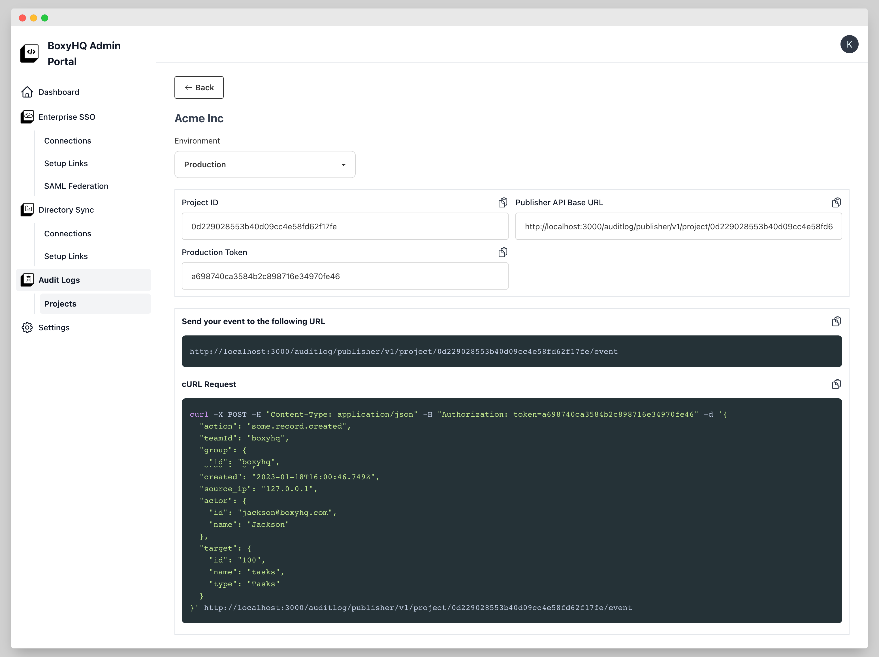879x657 pixels.
Task: Go to Dashboard in the sidebar
Action: (59, 92)
